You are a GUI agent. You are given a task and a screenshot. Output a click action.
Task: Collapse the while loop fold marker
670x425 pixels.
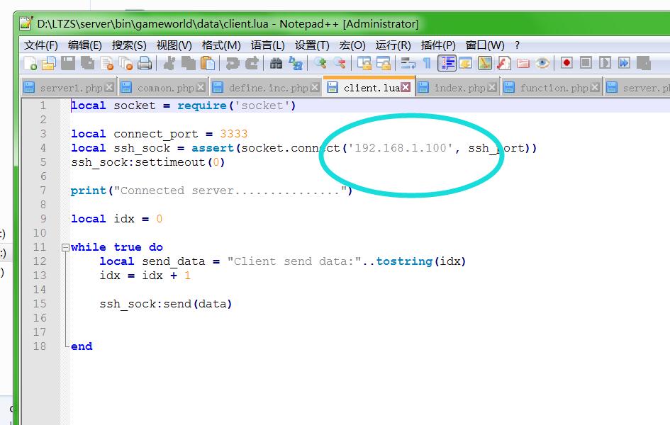coord(65,248)
